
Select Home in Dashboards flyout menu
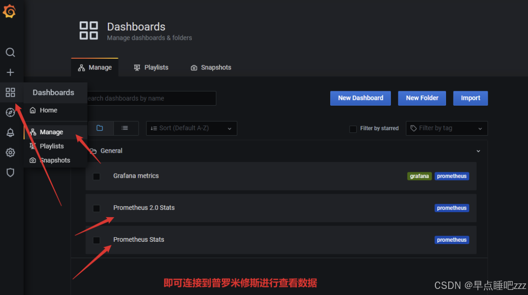pyautogui.click(x=56, y=111)
